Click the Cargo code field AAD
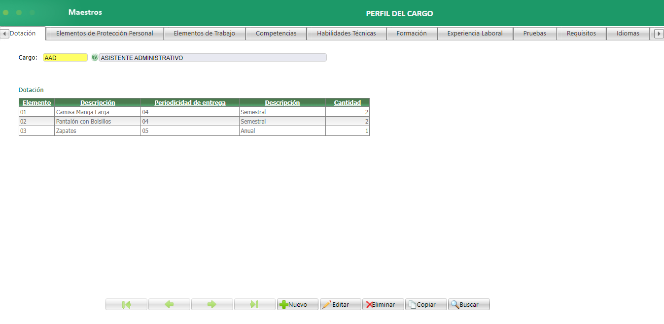This screenshot has height=324, width=664. (x=65, y=58)
